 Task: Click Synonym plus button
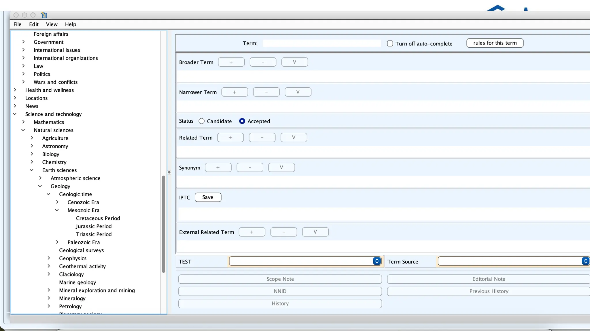click(218, 168)
